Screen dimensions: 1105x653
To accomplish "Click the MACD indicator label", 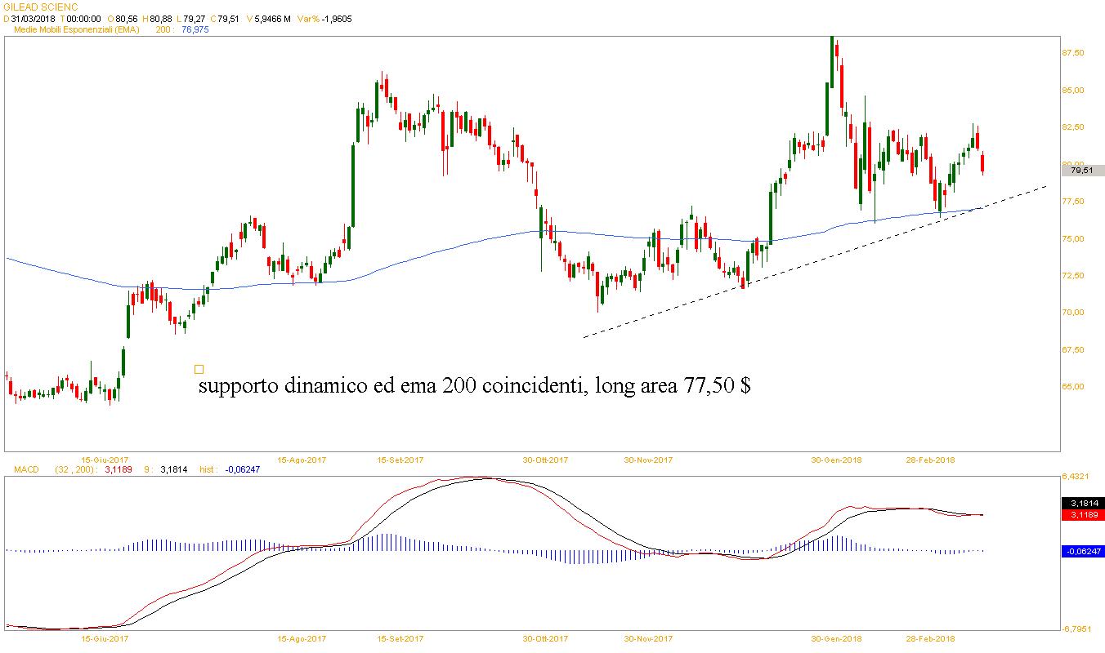I will click(x=23, y=470).
